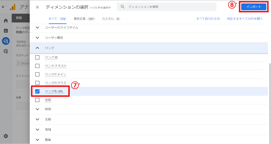Click the リンクドメイン label text
The image size is (271, 144).
pyautogui.click(x=55, y=74)
